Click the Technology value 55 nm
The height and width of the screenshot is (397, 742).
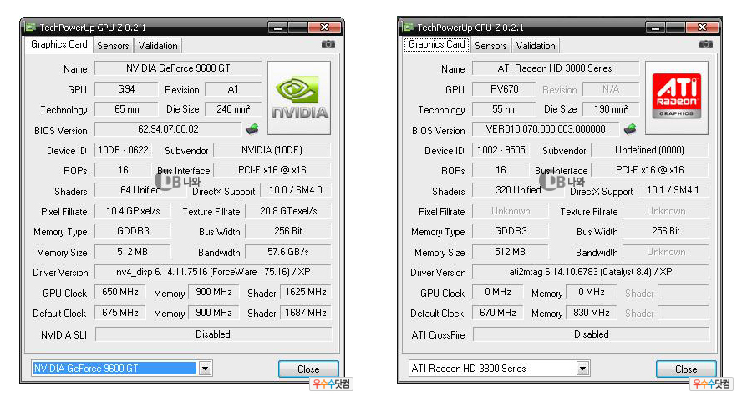pyautogui.click(x=504, y=109)
